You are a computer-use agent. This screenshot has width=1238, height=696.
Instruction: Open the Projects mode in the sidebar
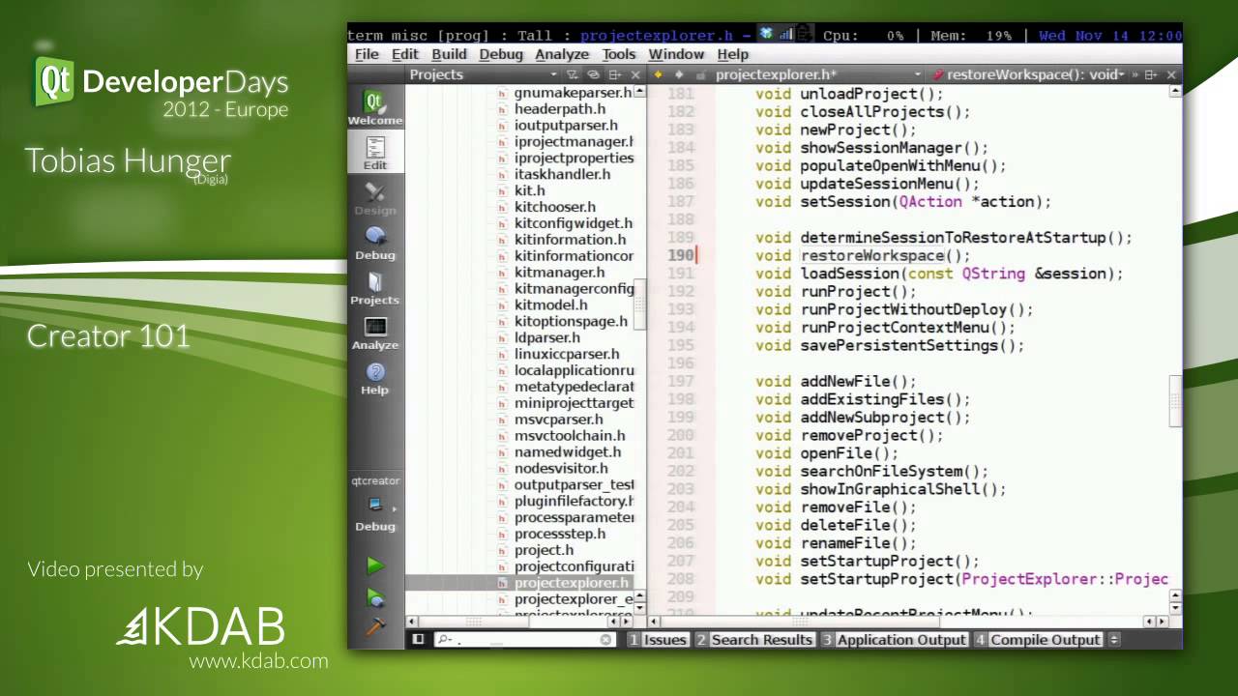point(375,288)
